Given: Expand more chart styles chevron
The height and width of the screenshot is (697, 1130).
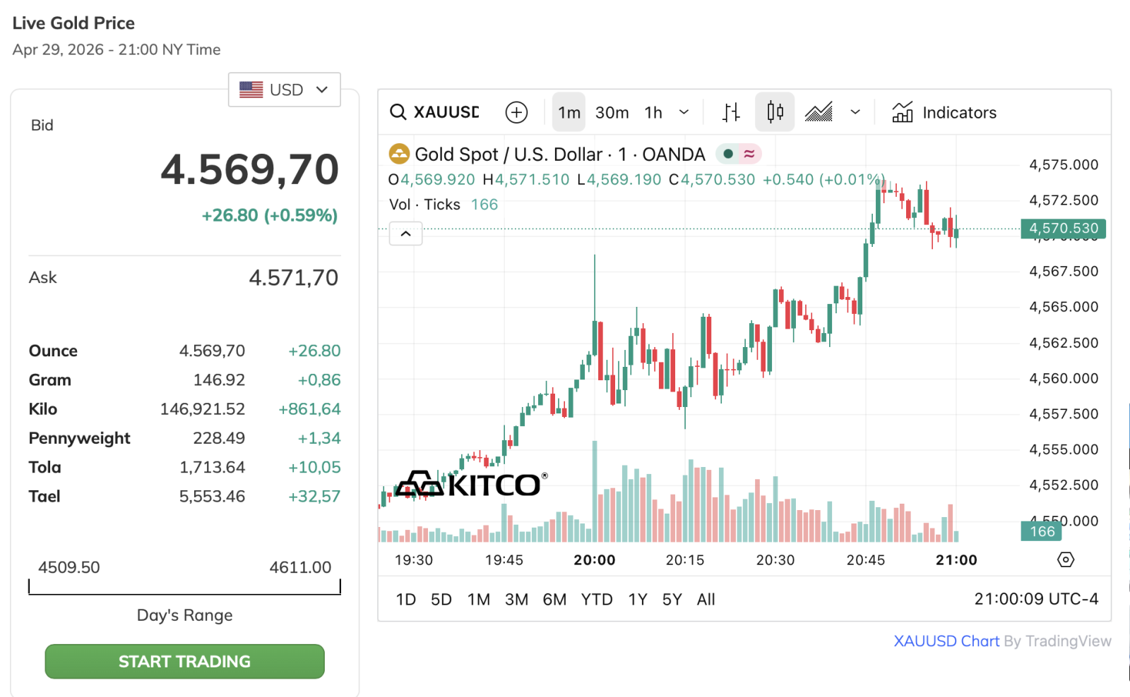Looking at the screenshot, I should point(855,112).
